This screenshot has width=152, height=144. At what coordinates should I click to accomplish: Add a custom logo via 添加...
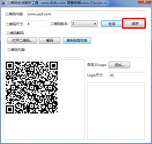click(x=119, y=65)
